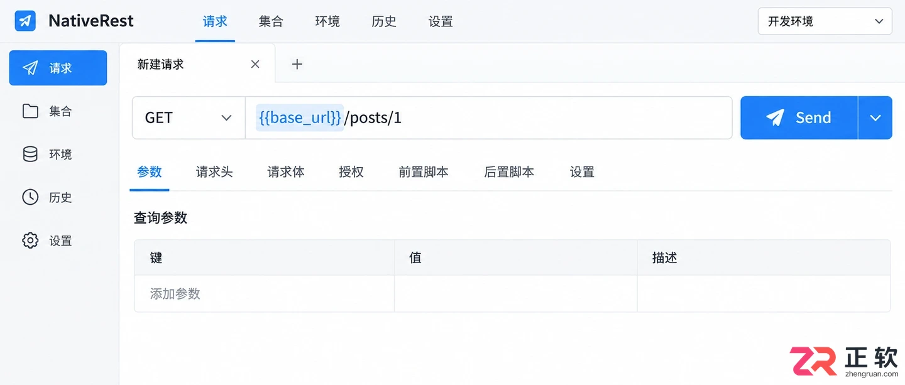The image size is (905, 385).
Task: Click the URL field with /posts/1
Action: (x=488, y=117)
